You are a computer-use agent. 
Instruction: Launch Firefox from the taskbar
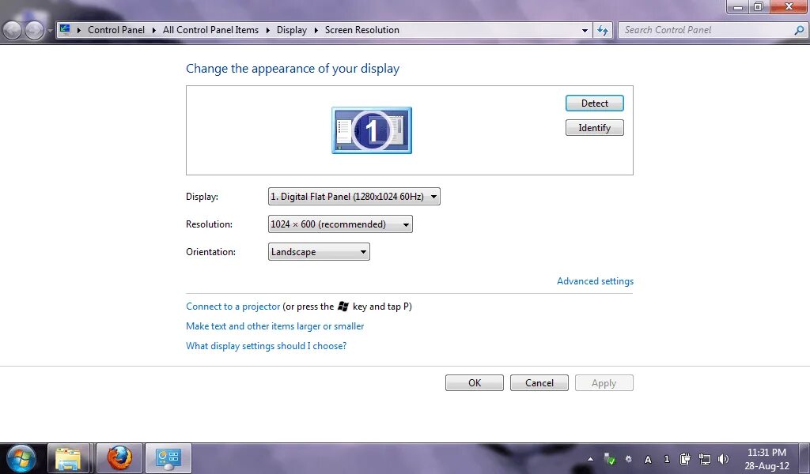tap(119, 458)
